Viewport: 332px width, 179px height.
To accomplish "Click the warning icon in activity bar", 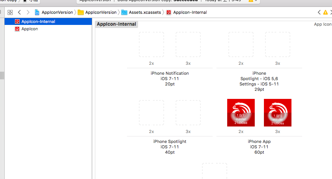I will (251, 1).
